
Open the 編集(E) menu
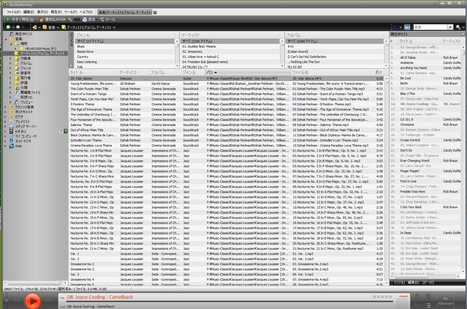[29, 12]
